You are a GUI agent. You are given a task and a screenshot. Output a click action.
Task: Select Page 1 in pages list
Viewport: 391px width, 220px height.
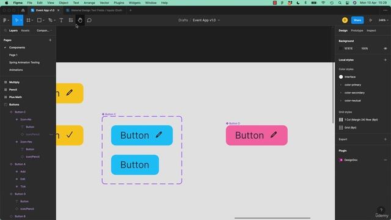13,55
